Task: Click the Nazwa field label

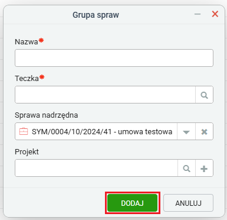Action: coord(27,42)
